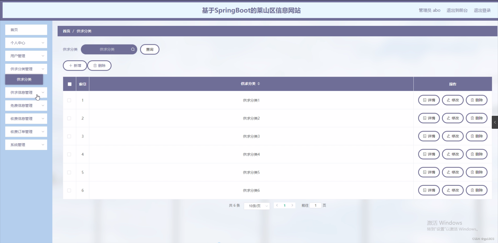Click 修改 for 供求分类3
Viewport: 498px width, 243px height.
coord(453,136)
